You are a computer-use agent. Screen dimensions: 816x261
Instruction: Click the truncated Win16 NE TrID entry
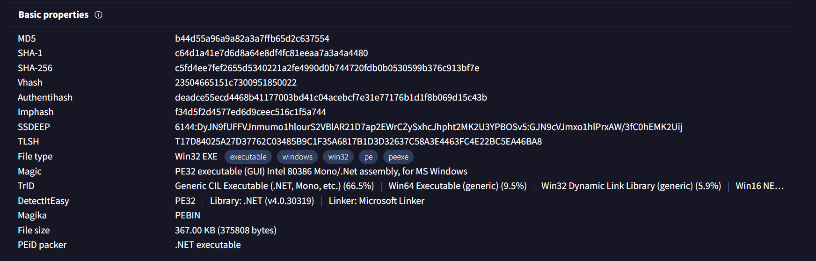(x=759, y=186)
